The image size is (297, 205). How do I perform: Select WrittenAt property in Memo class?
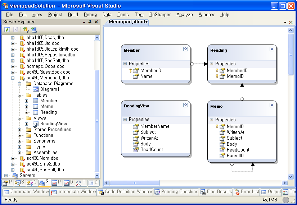point(235,132)
